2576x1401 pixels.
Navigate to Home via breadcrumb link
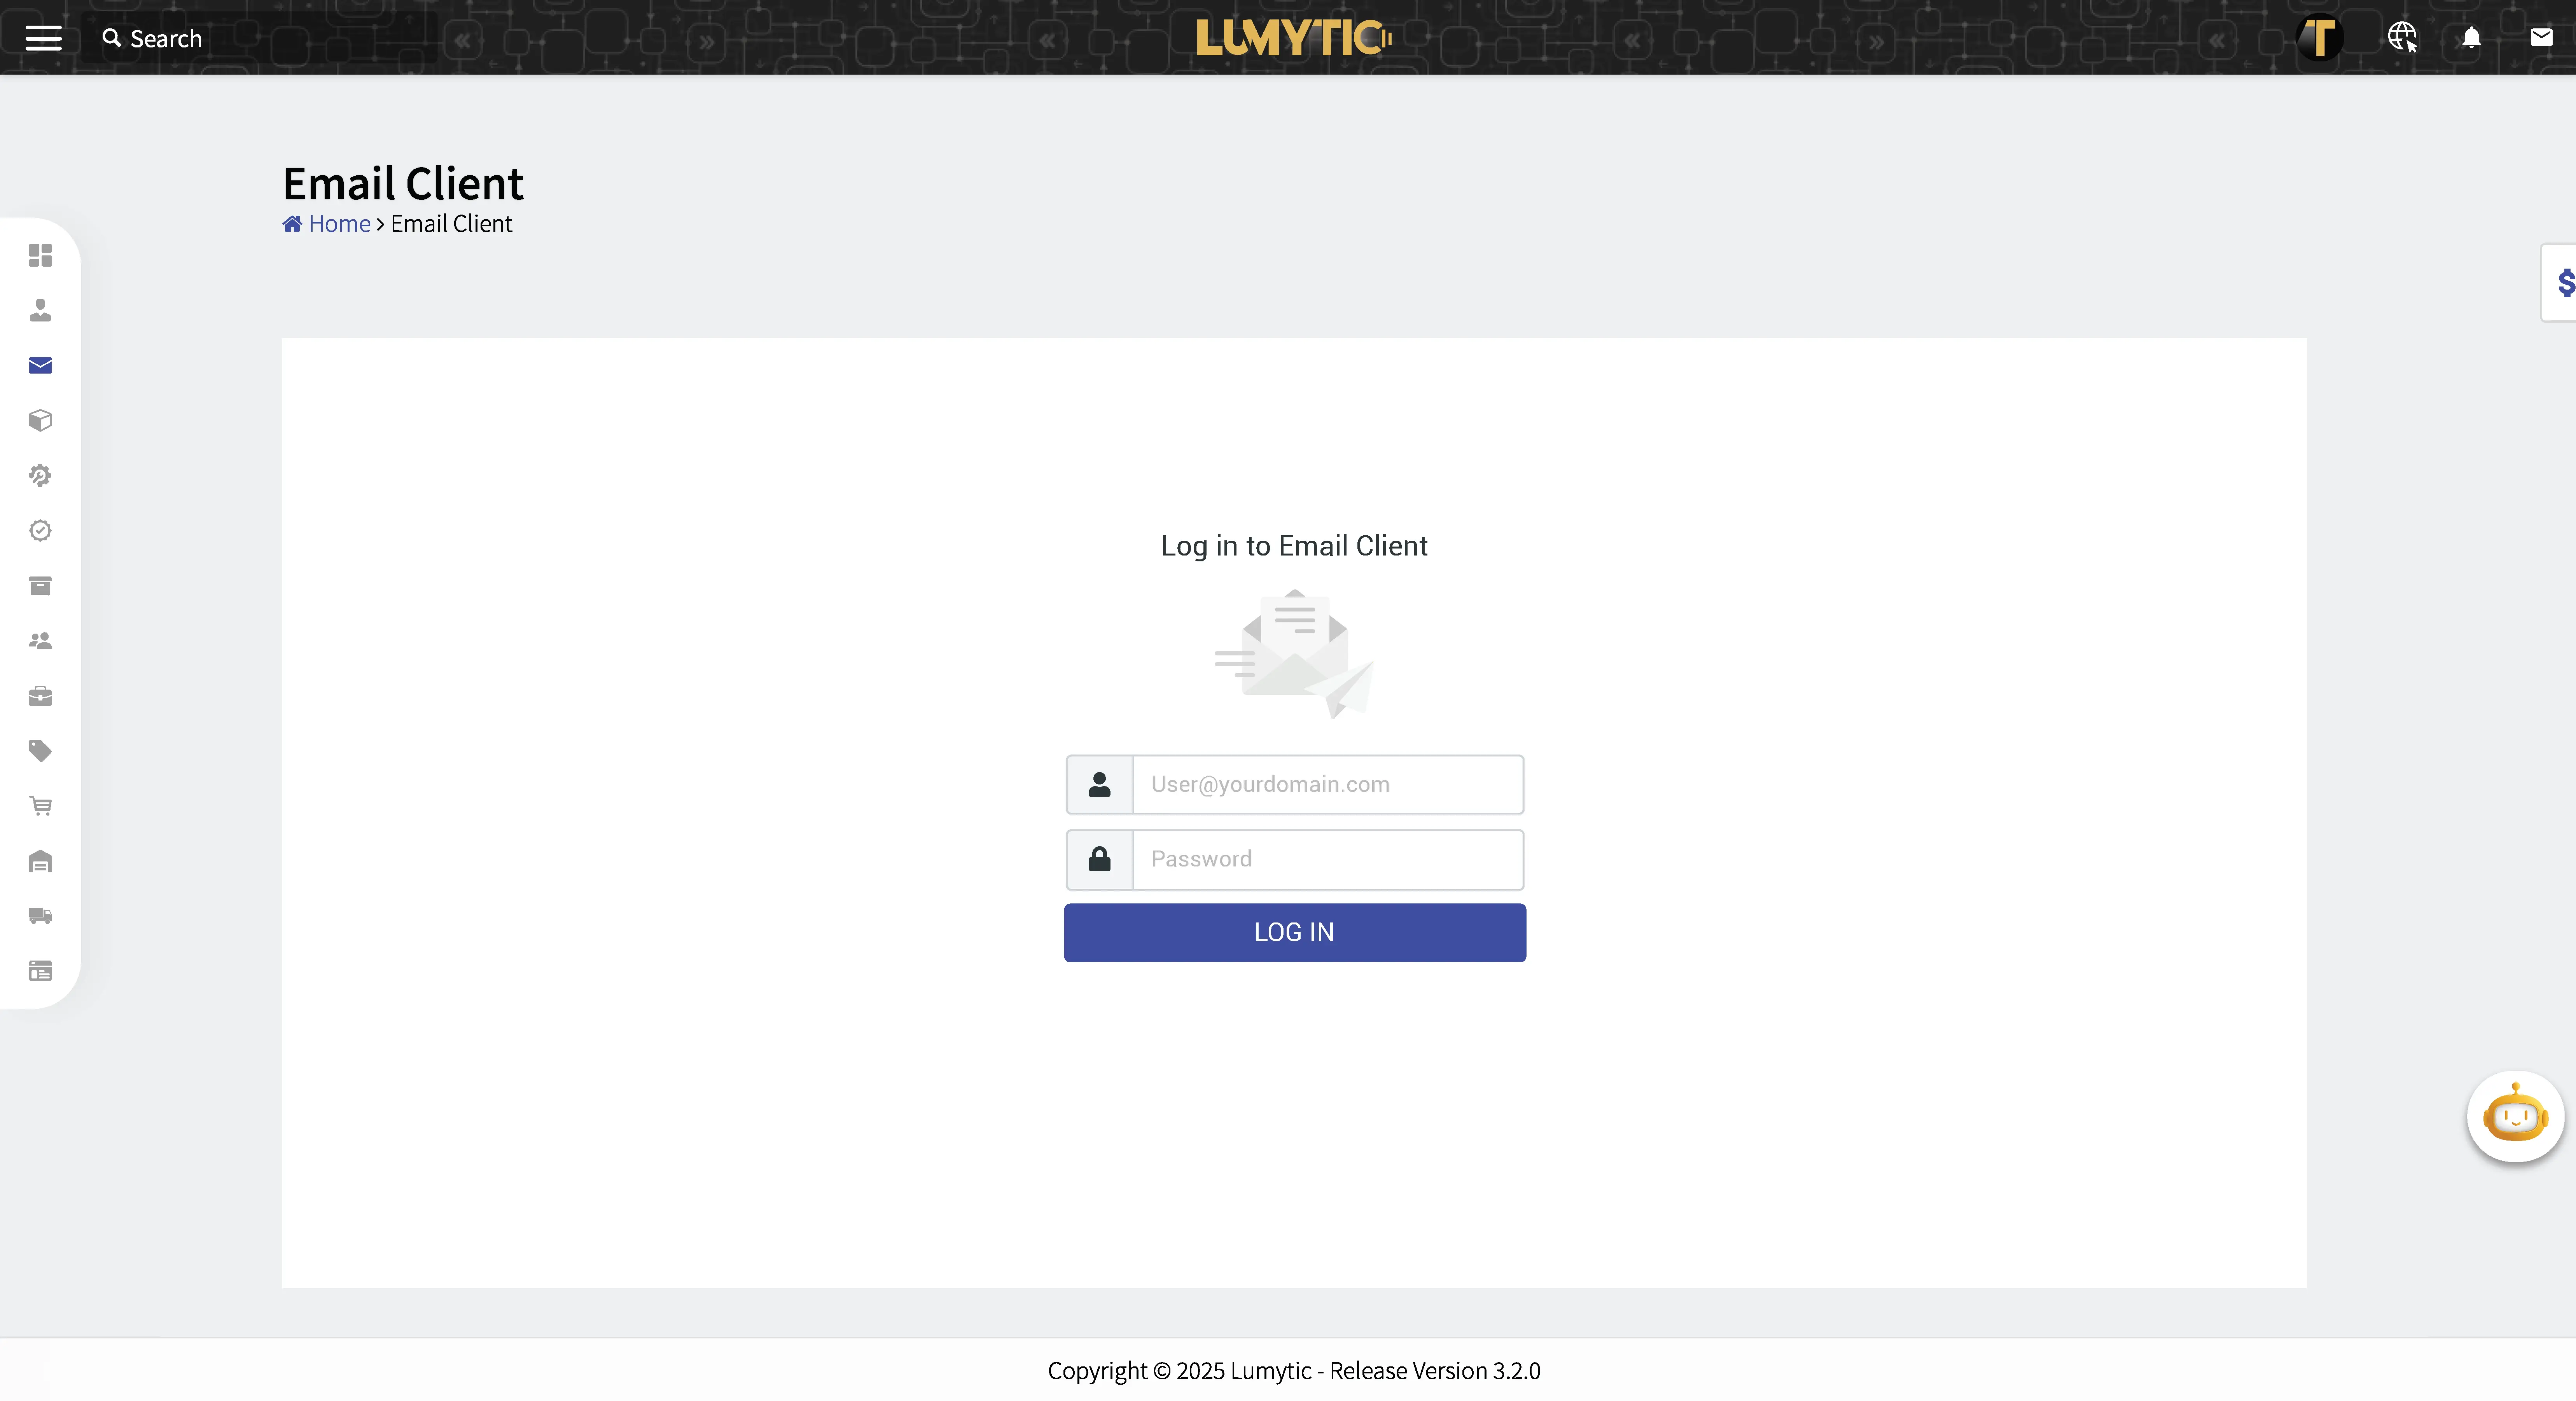point(339,223)
